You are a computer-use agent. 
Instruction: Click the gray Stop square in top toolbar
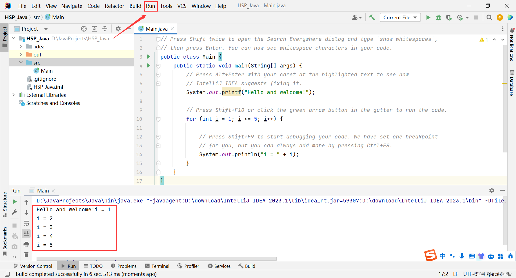pyautogui.click(x=476, y=17)
